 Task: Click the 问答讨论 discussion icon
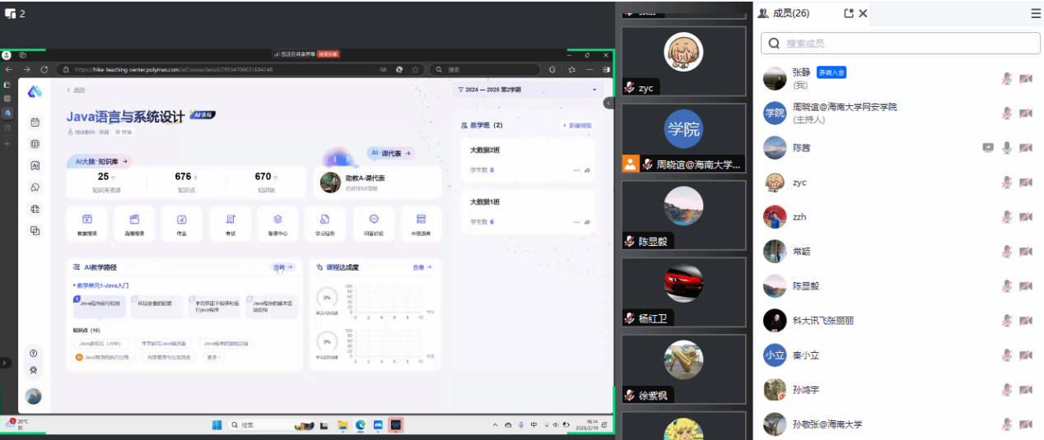tap(374, 223)
